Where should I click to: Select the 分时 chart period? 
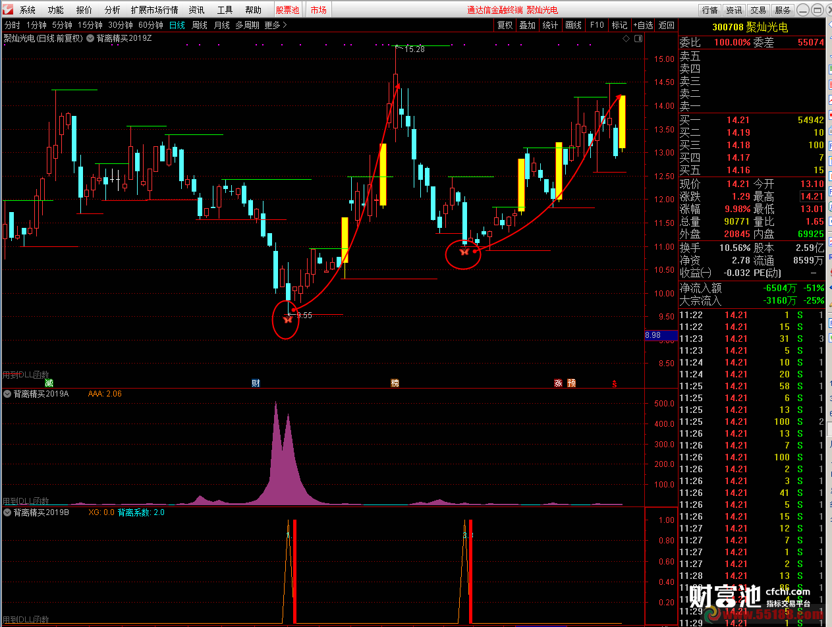12,25
